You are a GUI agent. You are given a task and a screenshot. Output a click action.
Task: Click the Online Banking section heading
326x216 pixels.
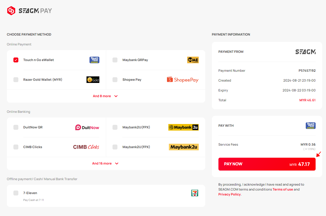pos(19,112)
